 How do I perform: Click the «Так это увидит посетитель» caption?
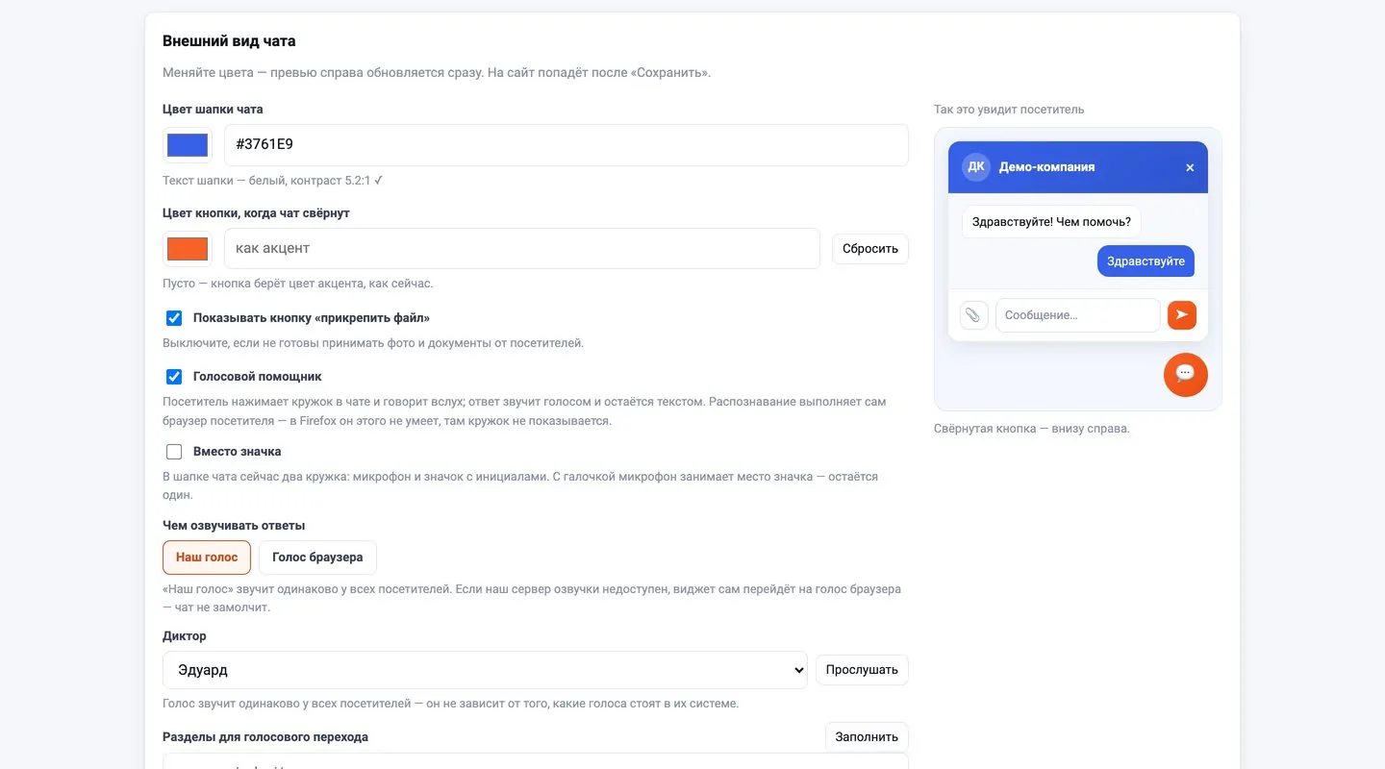1009,110
